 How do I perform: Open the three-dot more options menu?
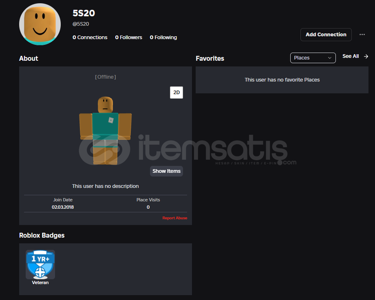coord(362,35)
